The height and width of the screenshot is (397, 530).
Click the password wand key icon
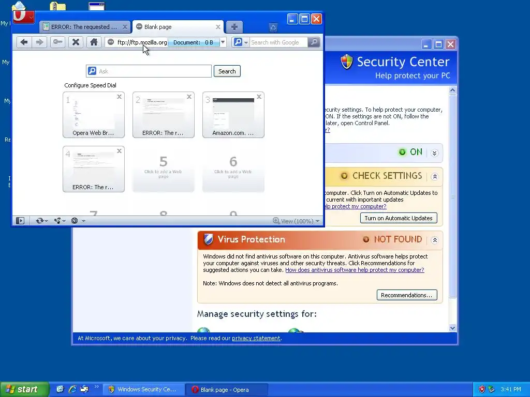pos(57,42)
